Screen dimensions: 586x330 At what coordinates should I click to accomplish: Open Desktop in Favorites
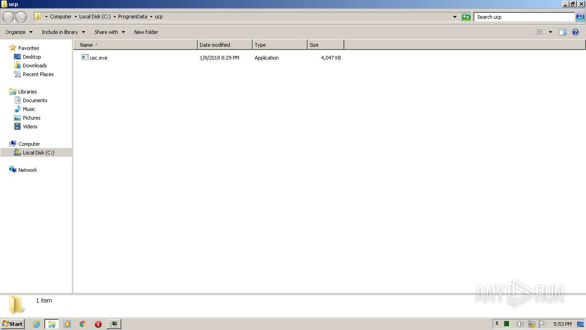pyautogui.click(x=32, y=57)
